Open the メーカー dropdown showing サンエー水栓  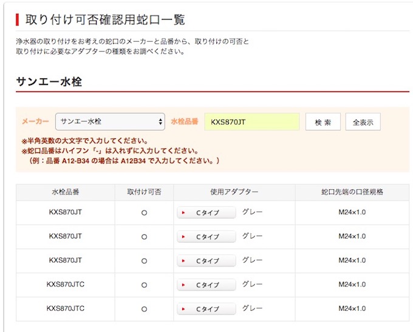(x=110, y=121)
